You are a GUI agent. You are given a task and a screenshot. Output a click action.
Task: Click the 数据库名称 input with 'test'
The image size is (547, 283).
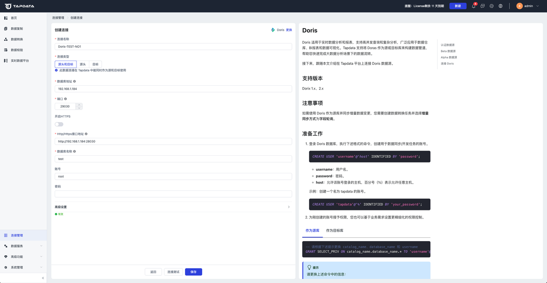tap(173, 159)
